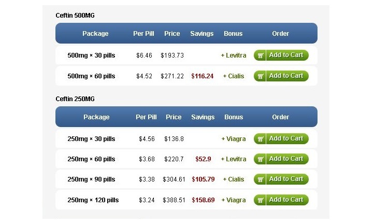This screenshot has height=223, width=374.
Task: Add 500mg × 30 pills to cart
Action: [281, 55]
